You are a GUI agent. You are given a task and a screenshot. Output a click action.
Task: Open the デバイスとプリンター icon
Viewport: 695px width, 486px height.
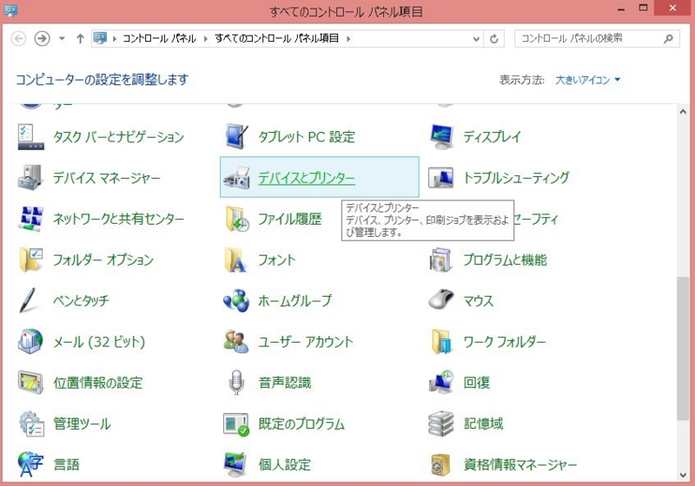point(236,178)
